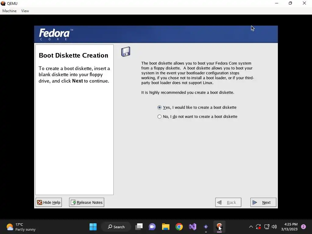312x234 pixels.
Task: Open Task View in the taskbar
Action: pos(139,227)
